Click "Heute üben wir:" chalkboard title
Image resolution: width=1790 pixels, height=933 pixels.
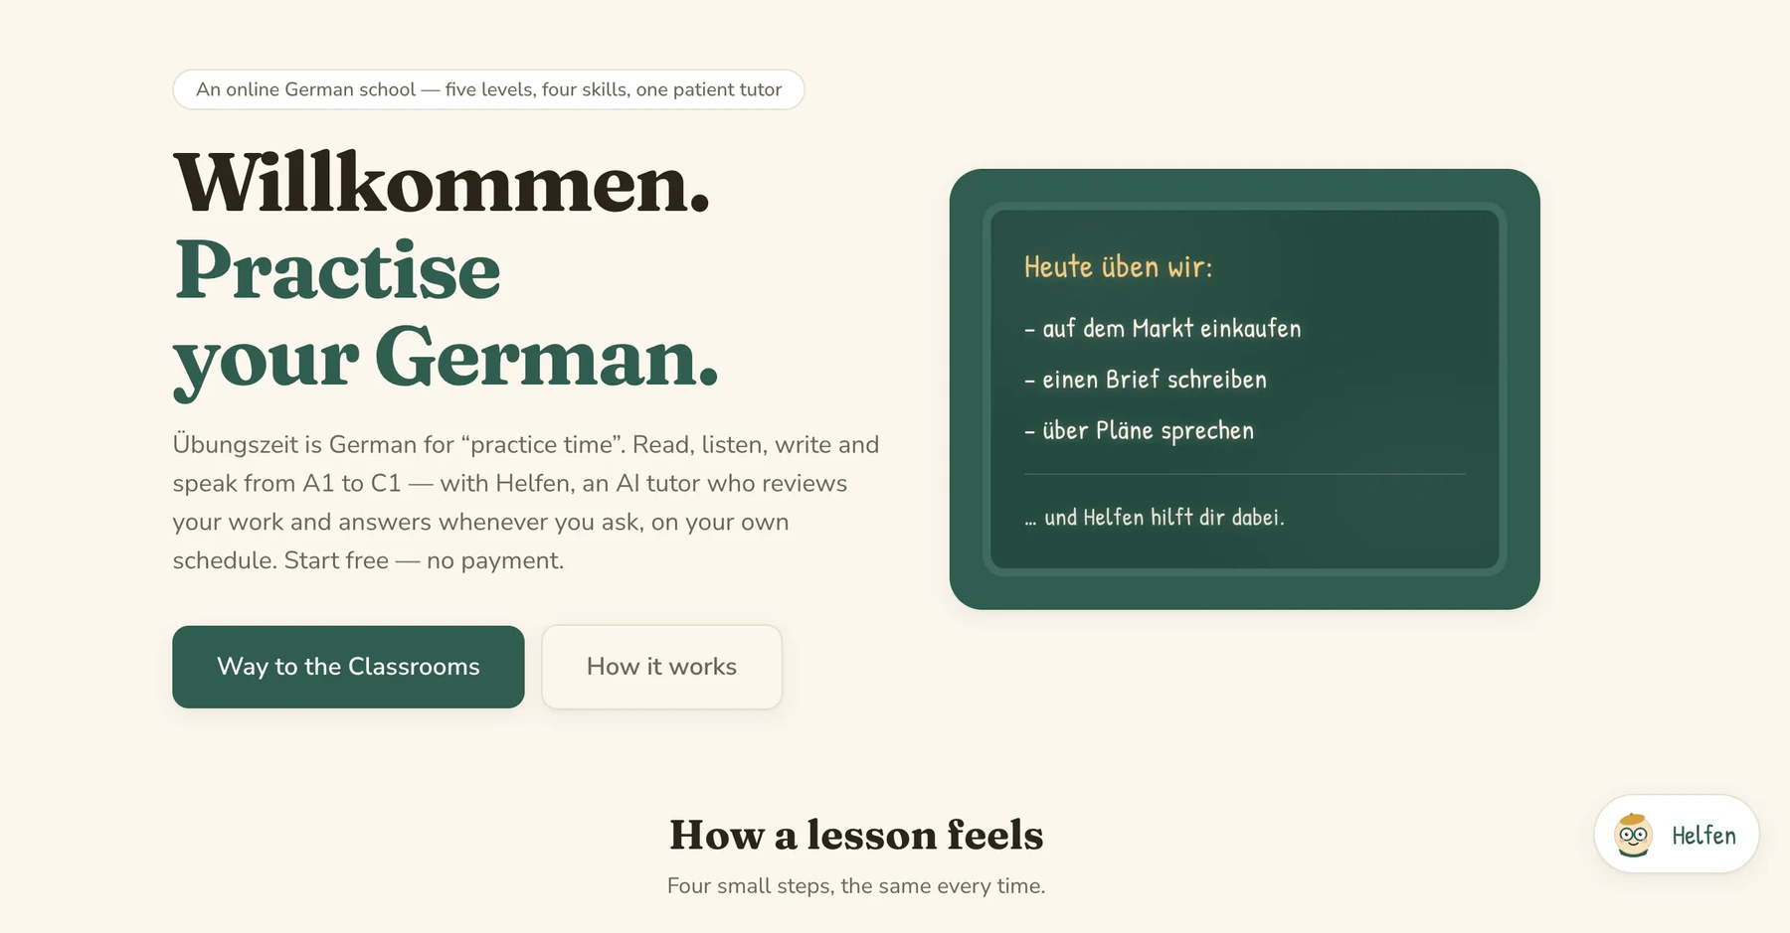(x=1118, y=267)
